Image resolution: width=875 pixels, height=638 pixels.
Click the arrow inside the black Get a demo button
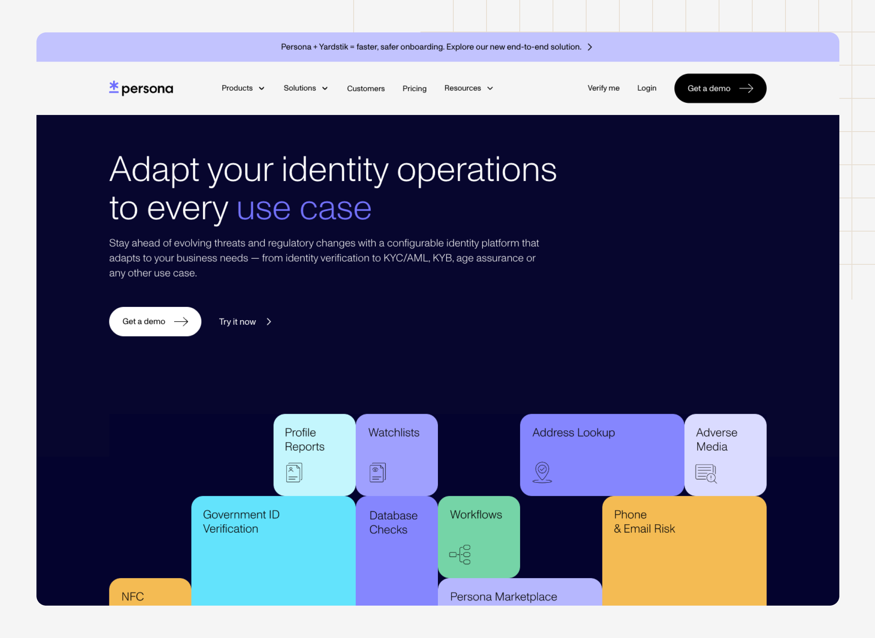coord(746,88)
